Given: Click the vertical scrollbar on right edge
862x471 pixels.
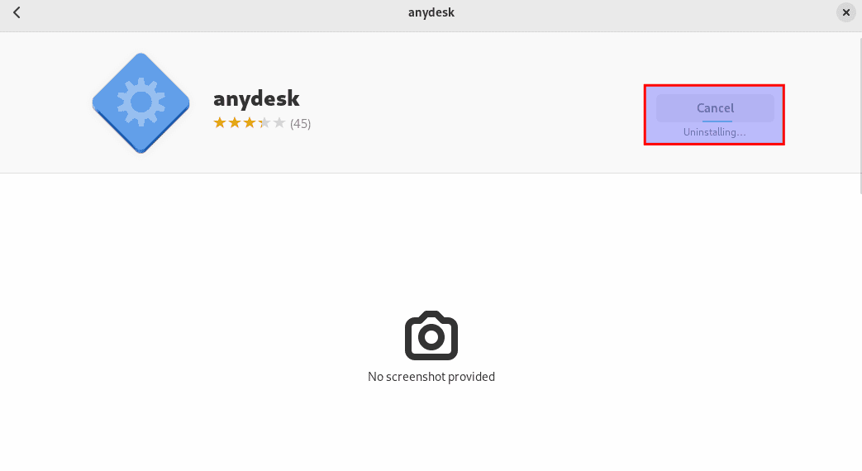Looking at the screenshot, I should click(860, 112).
